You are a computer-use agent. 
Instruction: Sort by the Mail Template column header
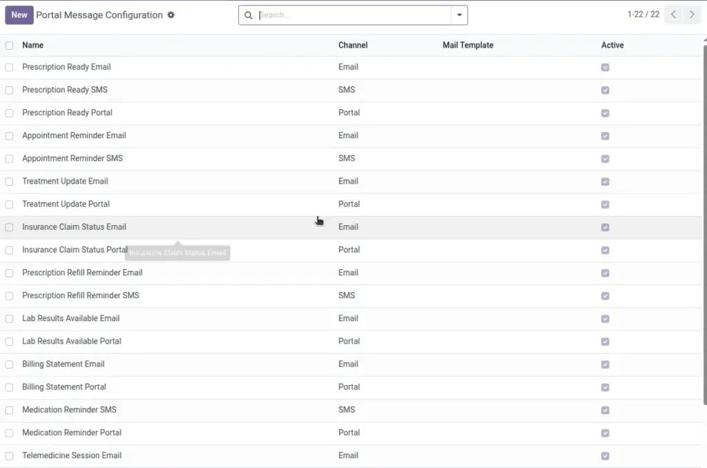[x=468, y=45]
